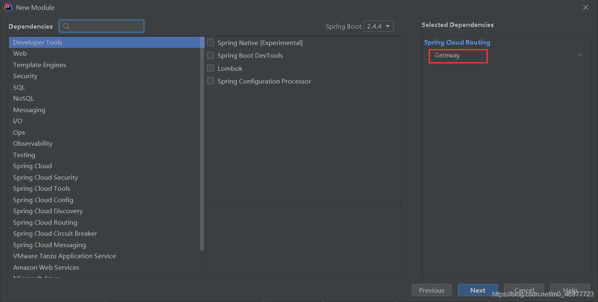This screenshot has width=598, height=302.
Task: Enable Spring Native [Experimental] checkbox
Action: click(x=211, y=42)
